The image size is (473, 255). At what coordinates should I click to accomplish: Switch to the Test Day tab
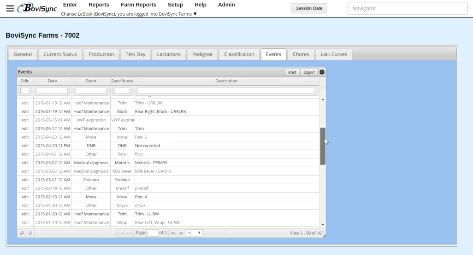point(136,54)
